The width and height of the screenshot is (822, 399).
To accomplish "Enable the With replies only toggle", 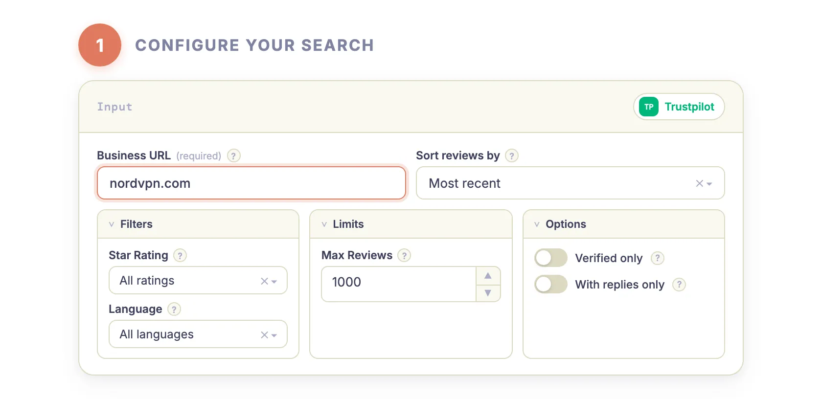I will [550, 284].
